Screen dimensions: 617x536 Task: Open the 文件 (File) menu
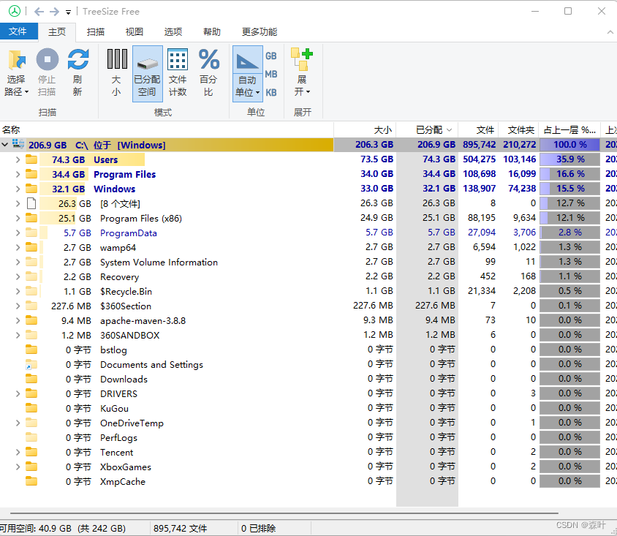point(18,31)
